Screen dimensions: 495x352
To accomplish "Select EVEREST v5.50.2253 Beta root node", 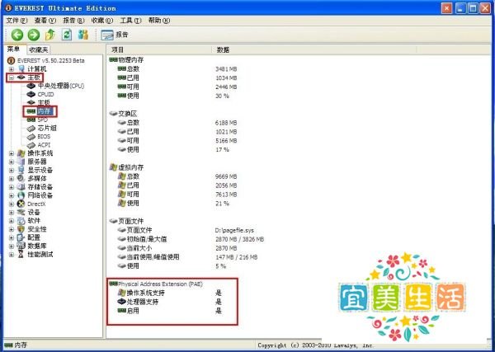I will coord(50,60).
